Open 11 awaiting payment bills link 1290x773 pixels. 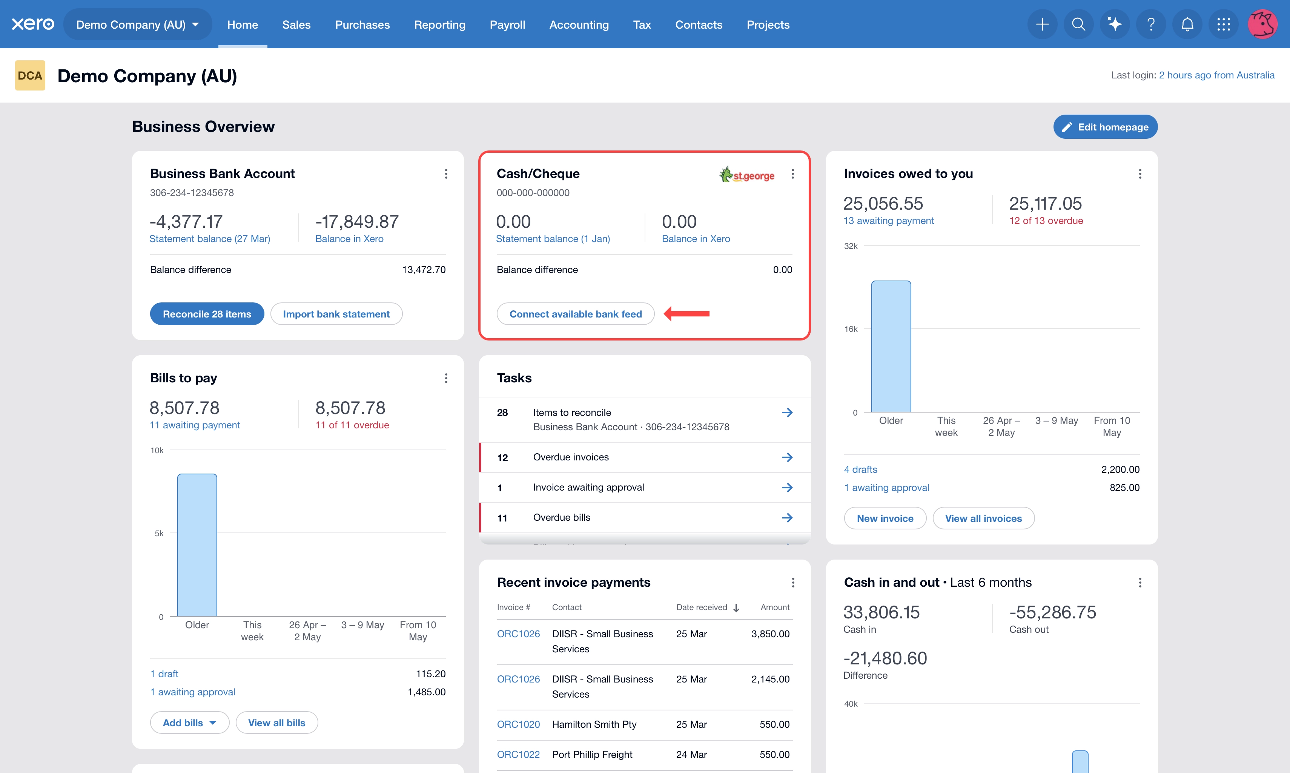tap(194, 425)
